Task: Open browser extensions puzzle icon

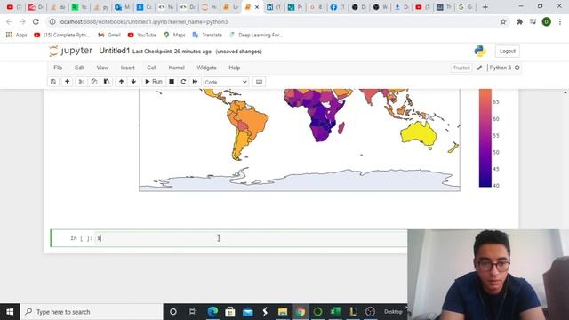Action: [519, 21]
